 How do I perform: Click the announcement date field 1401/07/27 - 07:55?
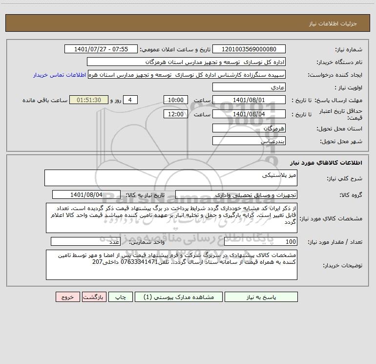pyautogui.click(x=101, y=49)
